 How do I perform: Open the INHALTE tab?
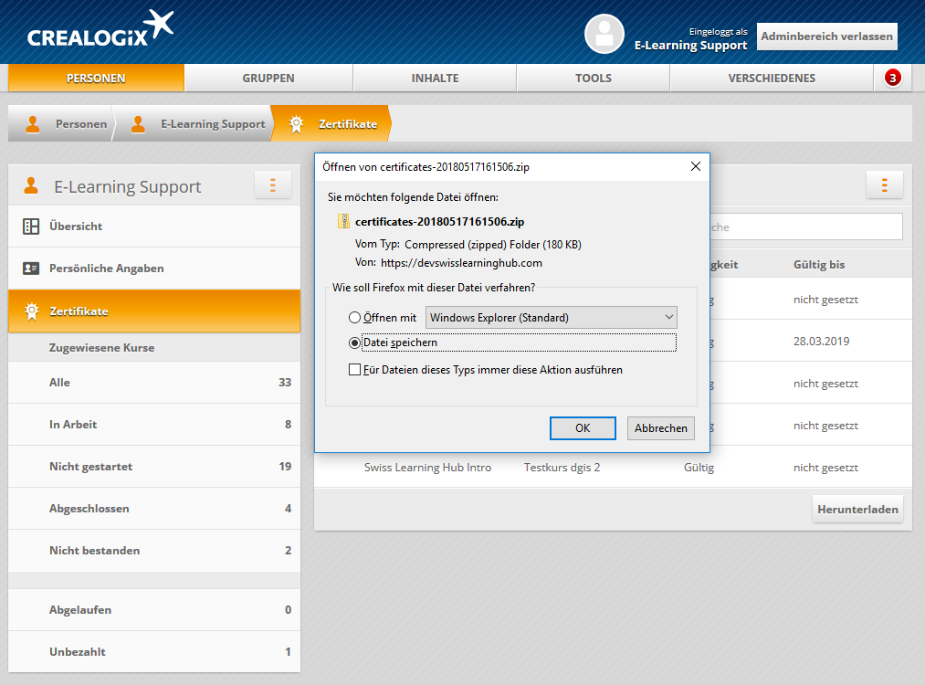(x=435, y=78)
